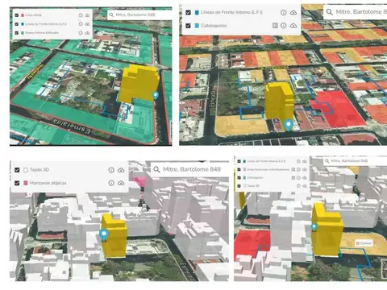Click the Manzanas atípicas layer name
Image resolution: width=387 pixels, height=290 pixels.
48,183
